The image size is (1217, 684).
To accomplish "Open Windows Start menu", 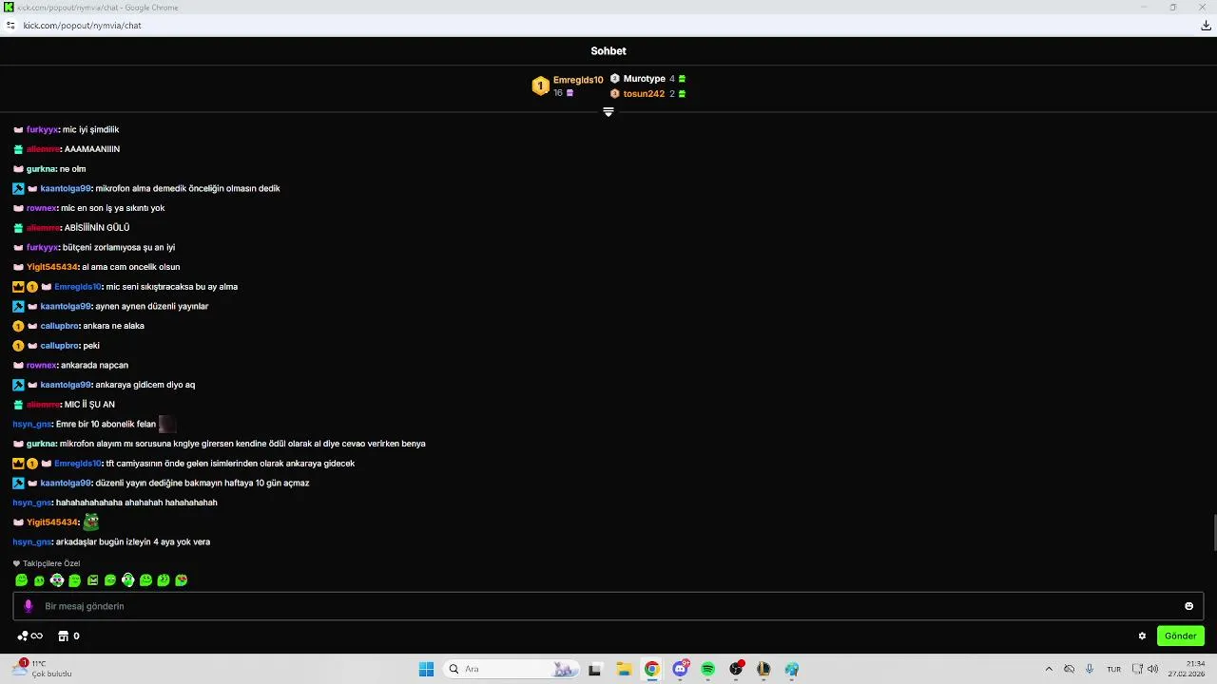I will point(426,669).
